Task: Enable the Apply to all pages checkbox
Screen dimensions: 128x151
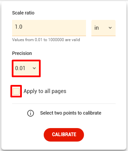Action: (x=16, y=91)
